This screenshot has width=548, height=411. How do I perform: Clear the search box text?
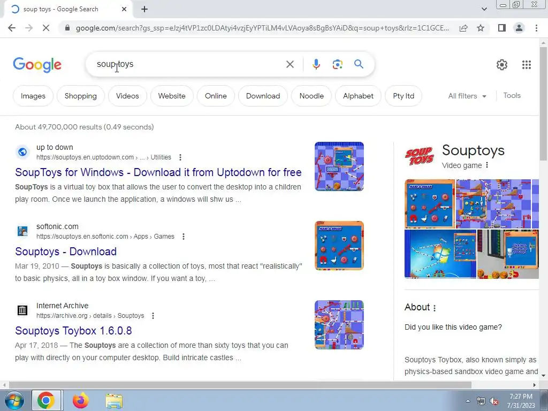click(290, 64)
